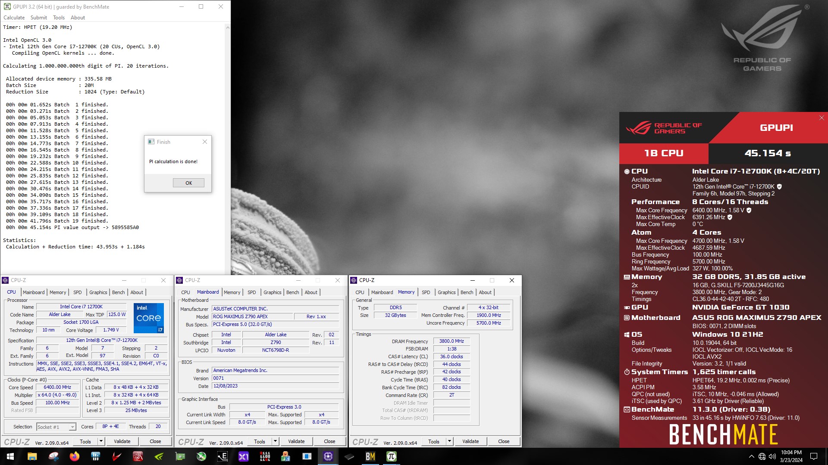This screenshot has width=828, height=465.
Task: Click Close button in left CPU-Z window
Action: click(155, 441)
